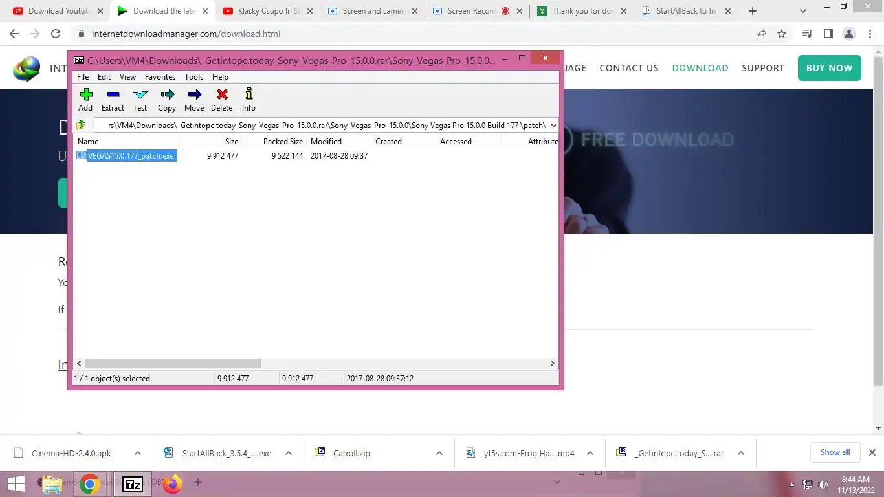The height and width of the screenshot is (497, 884).
Task: Open Chrome from taskbar
Action: pyautogui.click(x=90, y=483)
